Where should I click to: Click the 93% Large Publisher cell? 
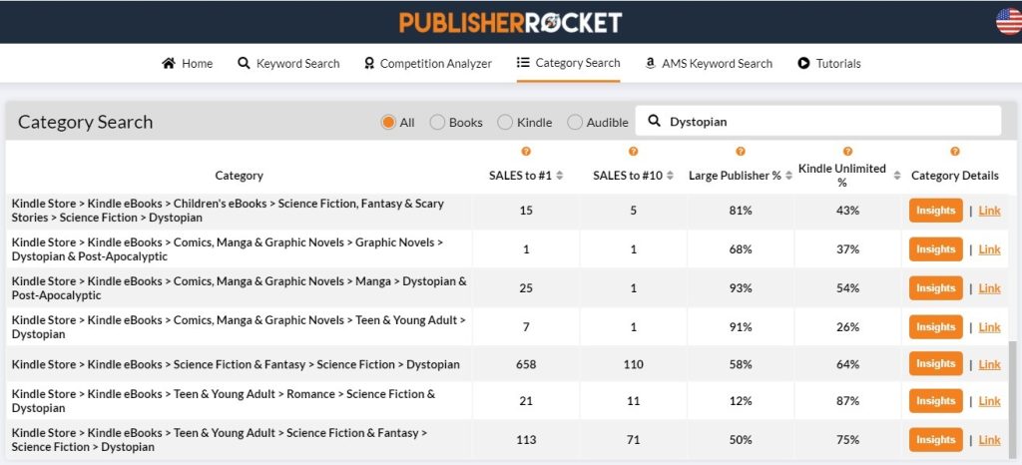pos(741,287)
